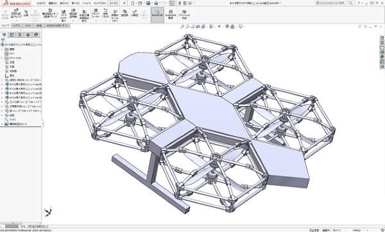This screenshot has width=385, height=232.
Task: Create a new document with New icon
Action: [133, 3]
